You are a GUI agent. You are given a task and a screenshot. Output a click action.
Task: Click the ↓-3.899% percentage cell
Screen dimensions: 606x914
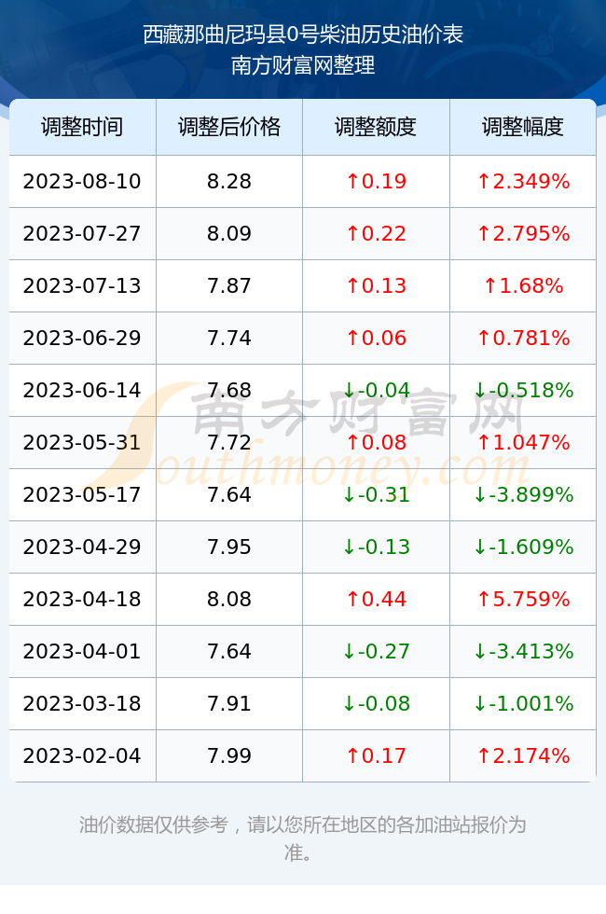pos(523,495)
